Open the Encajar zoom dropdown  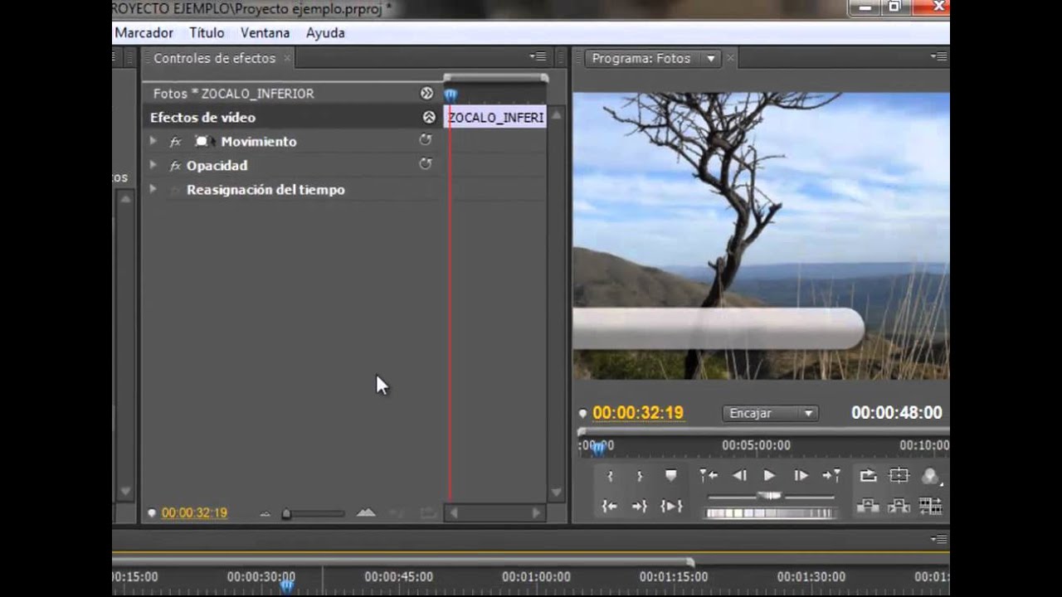(x=771, y=413)
